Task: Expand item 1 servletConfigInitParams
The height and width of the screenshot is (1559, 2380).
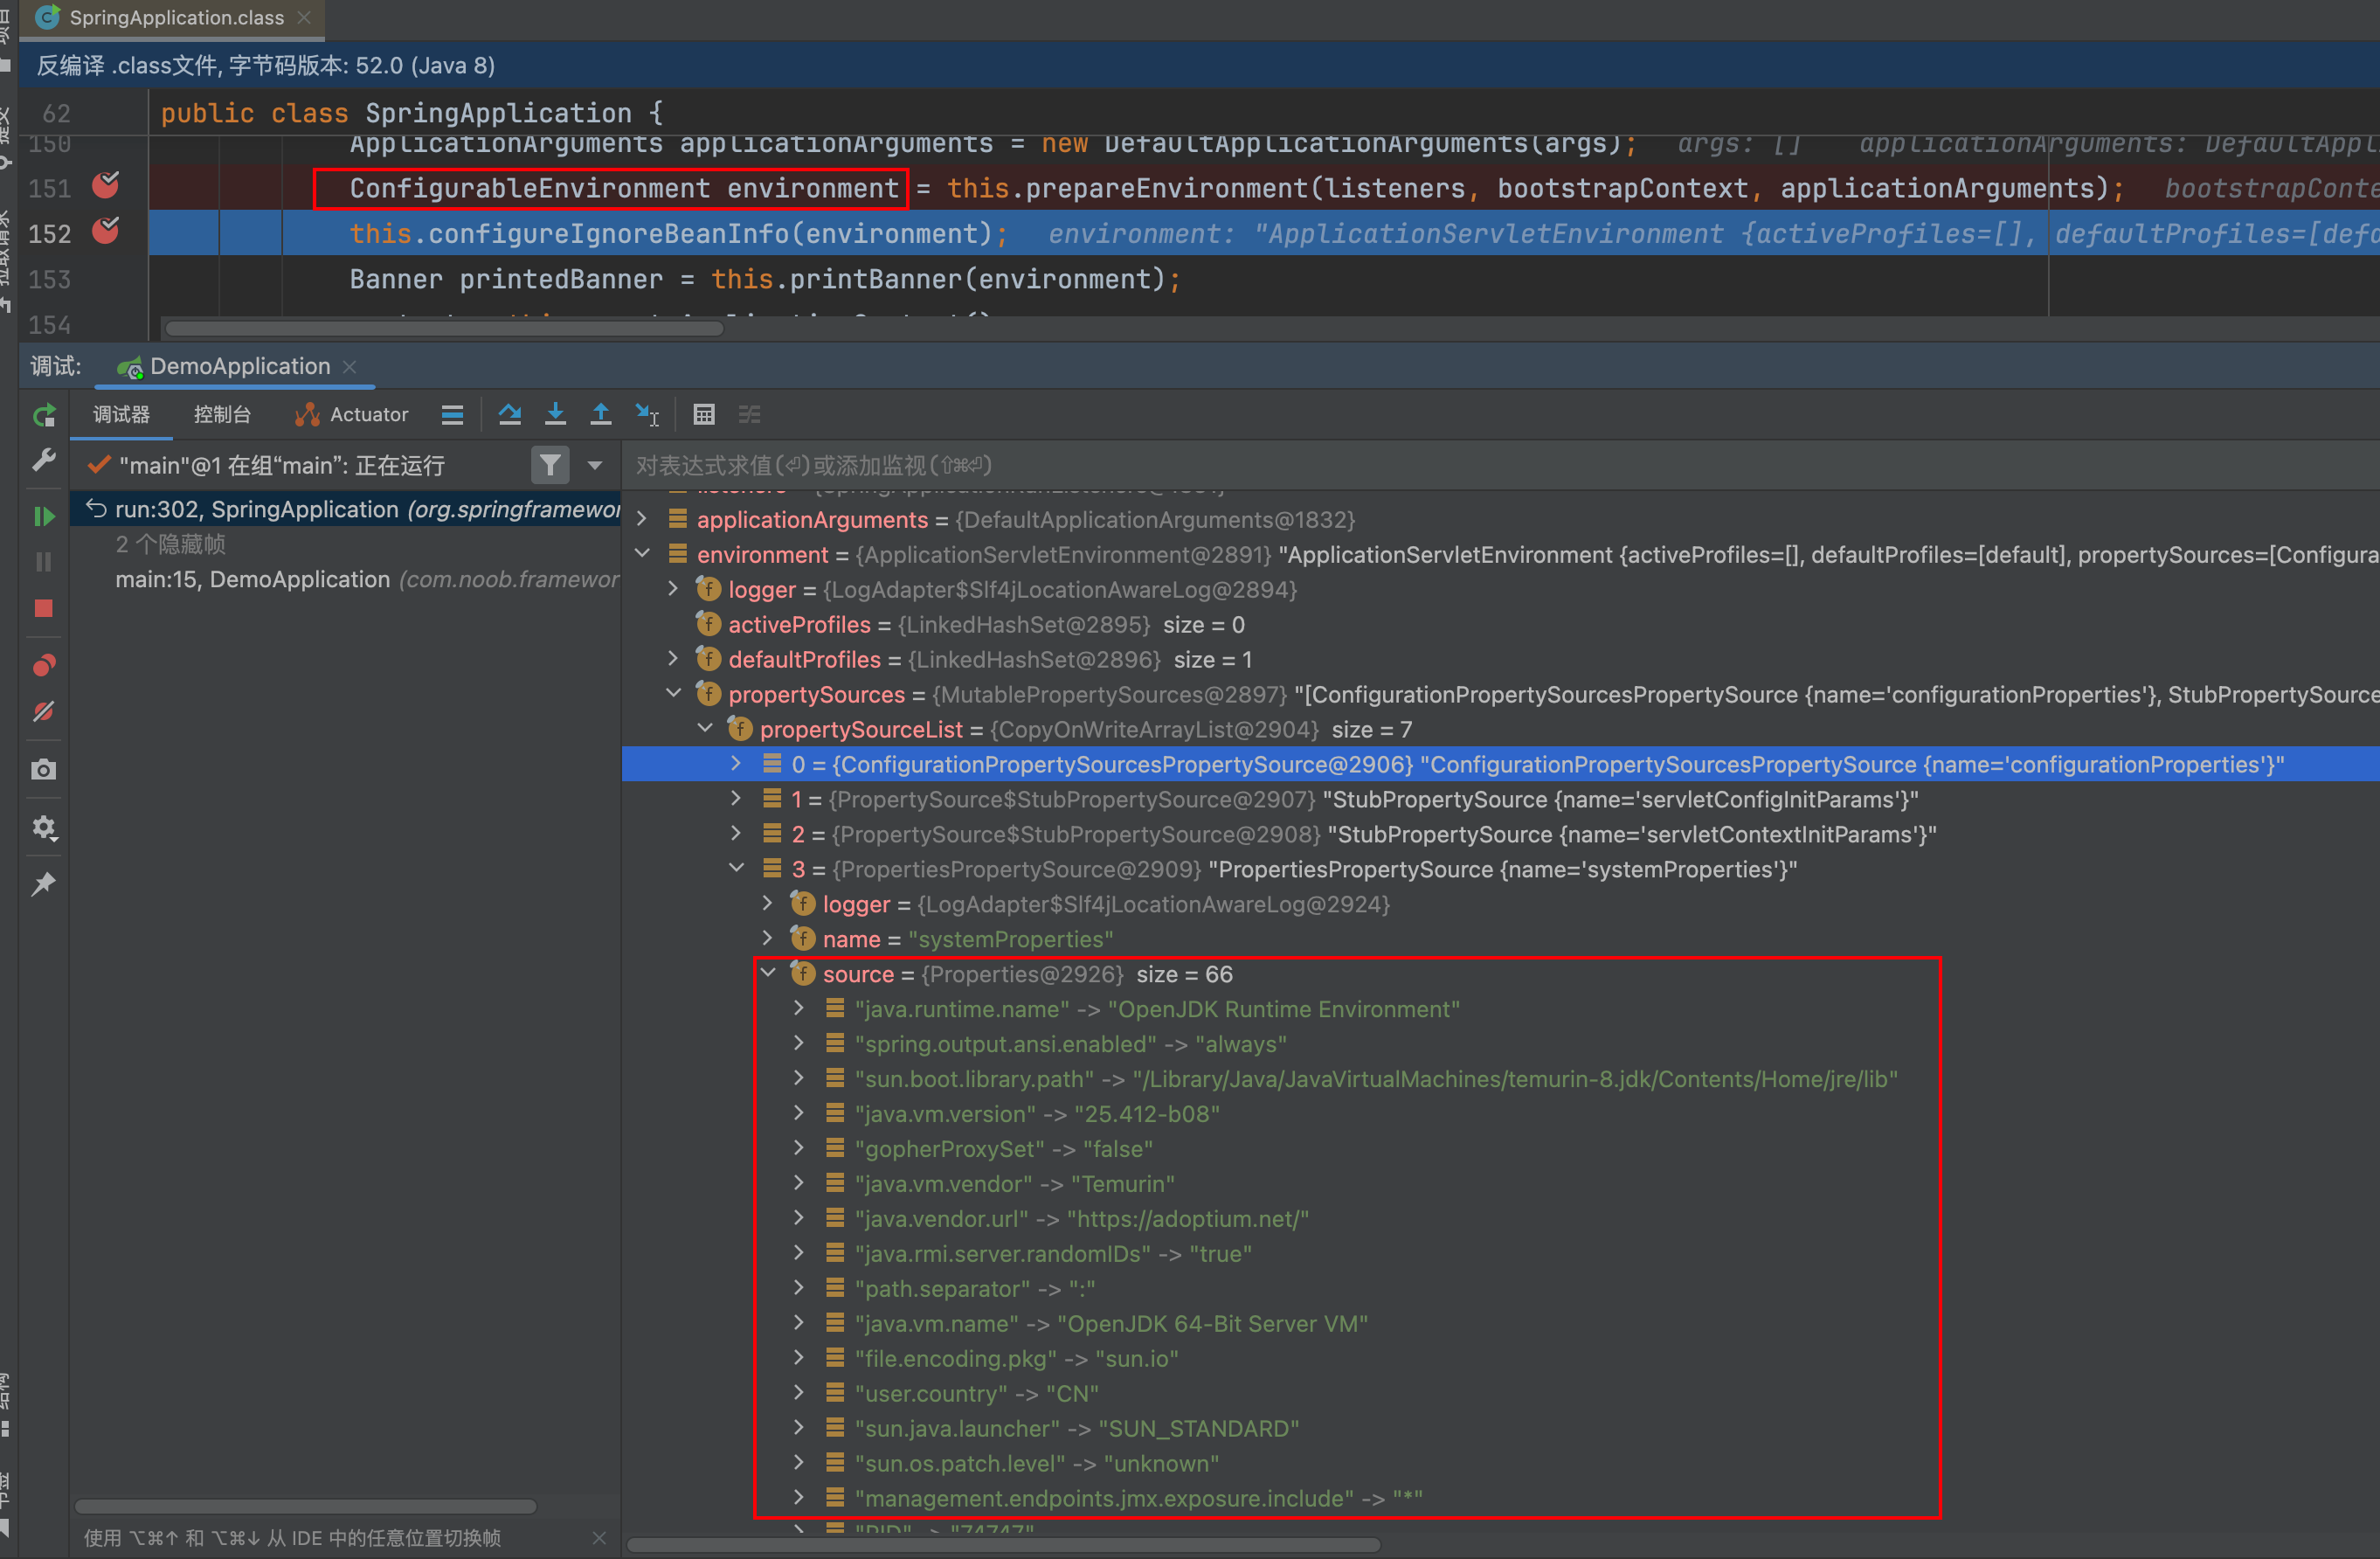Action: coord(737,799)
